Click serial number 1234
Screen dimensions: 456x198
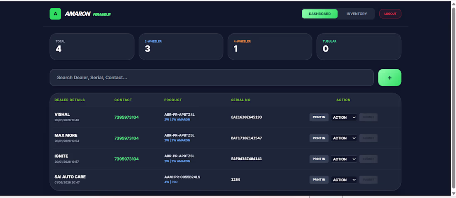(x=235, y=180)
